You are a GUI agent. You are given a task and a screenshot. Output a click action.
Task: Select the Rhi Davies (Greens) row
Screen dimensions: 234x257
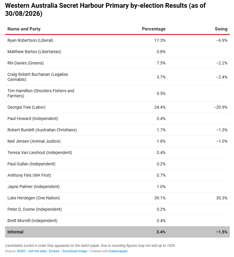pyautogui.click(x=117, y=63)
